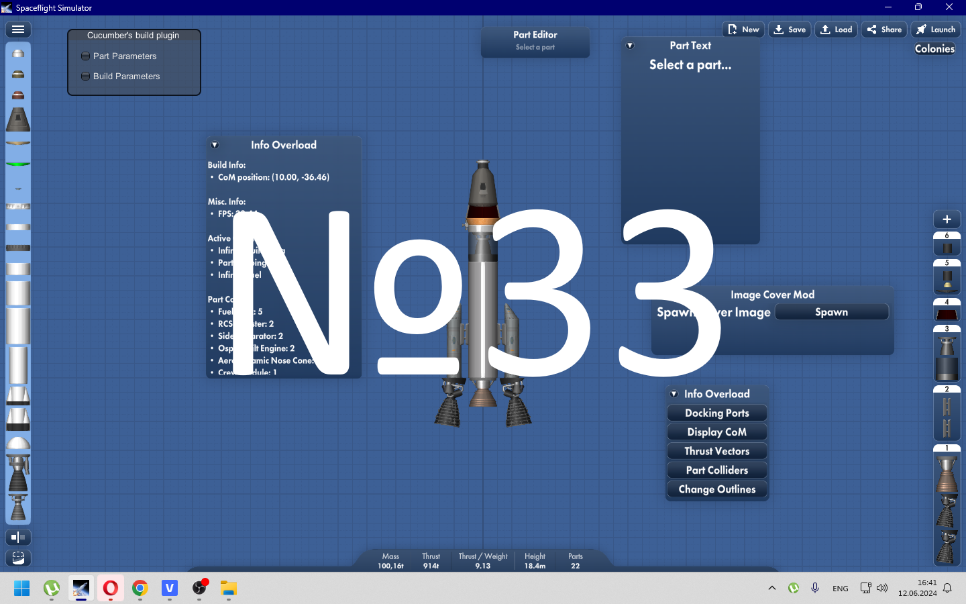Click the Thrust / Weight 9.13 readout

pos(483,561)
